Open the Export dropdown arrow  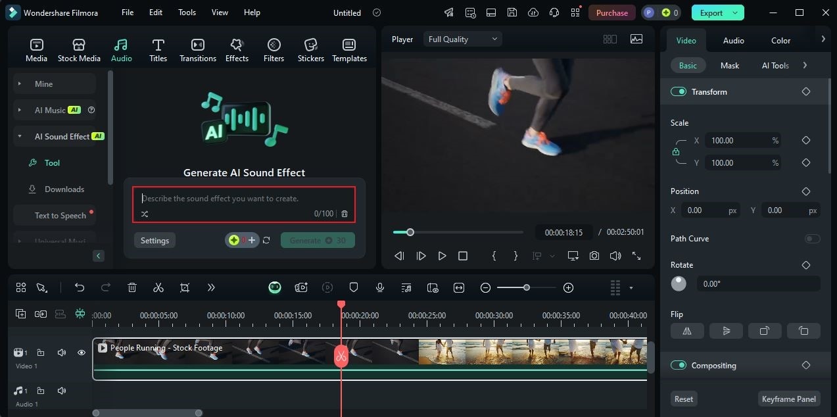(x=736, y=12)
